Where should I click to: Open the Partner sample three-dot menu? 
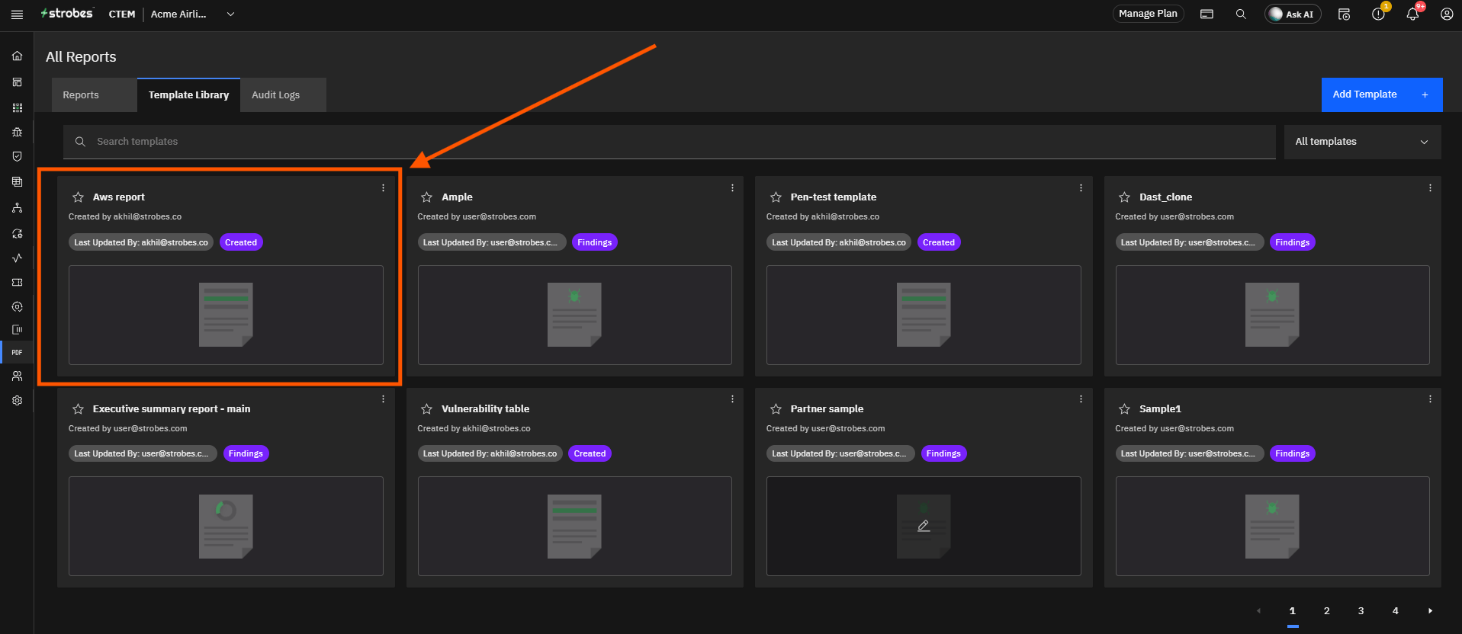coord(1081,399)
